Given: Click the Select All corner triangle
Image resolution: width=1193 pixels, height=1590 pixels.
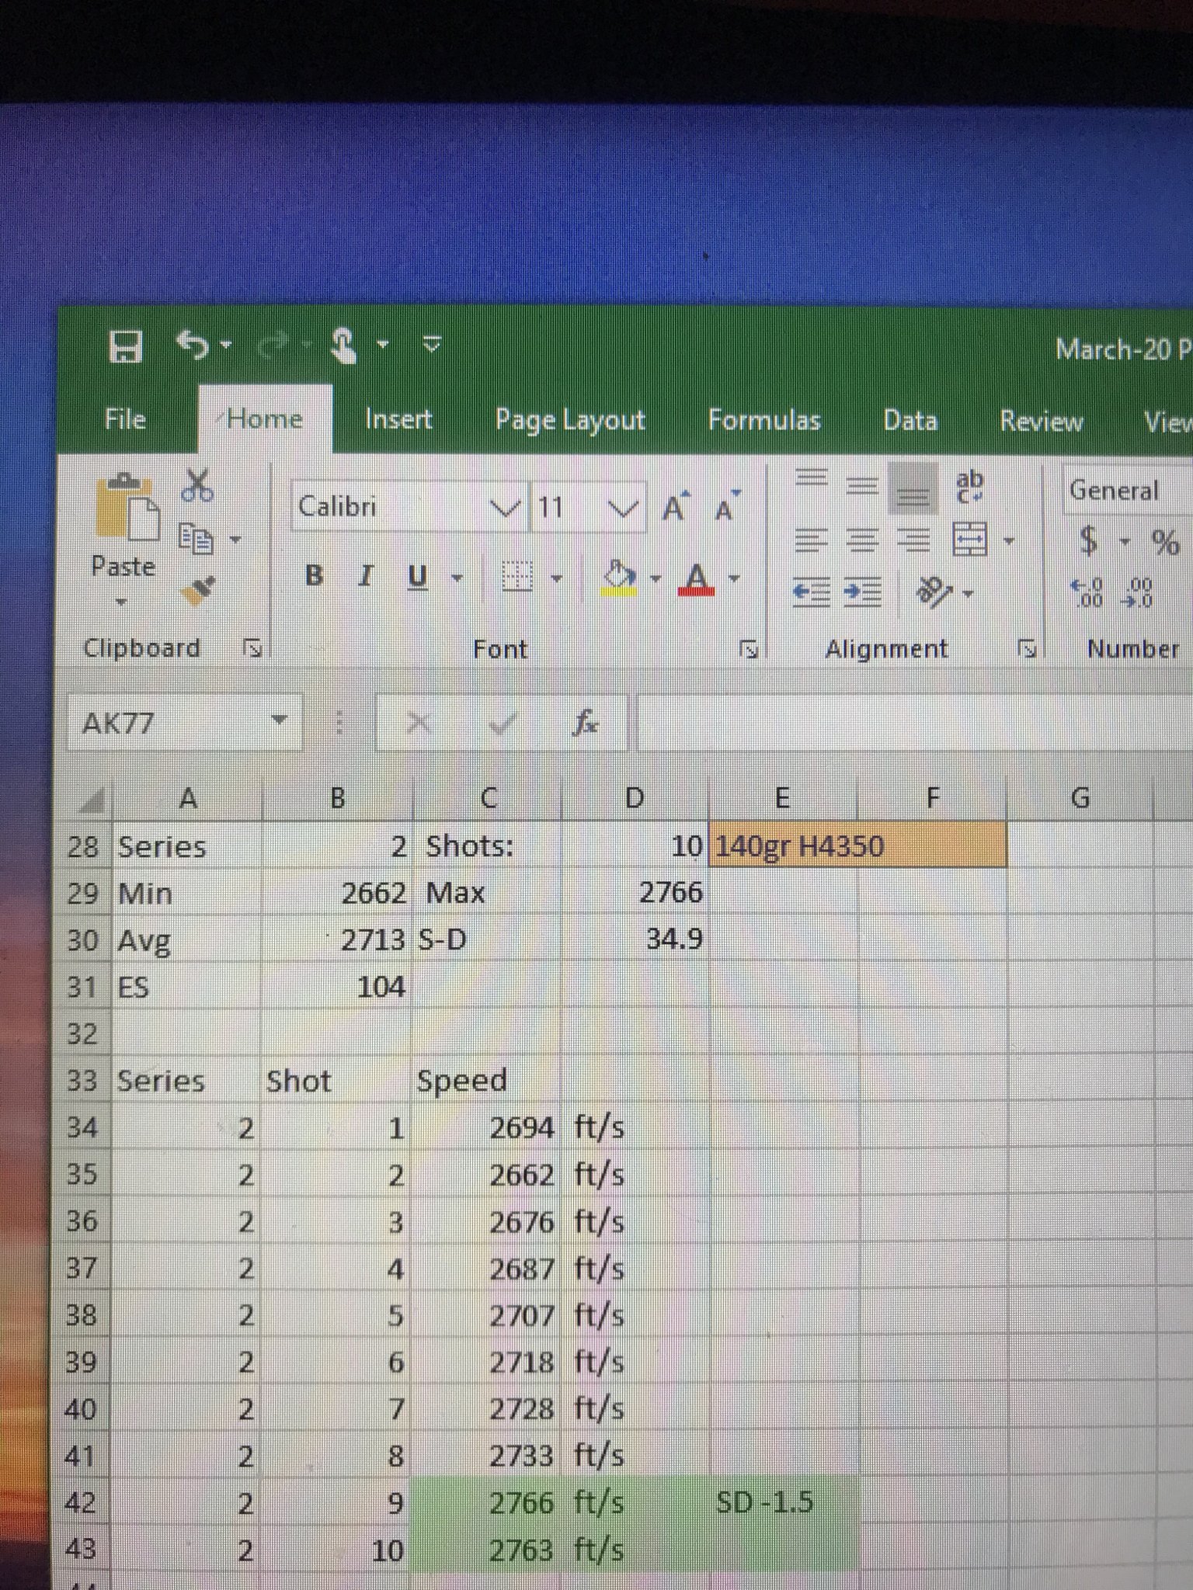Looking at the screenshot, I should tap(92, 799).
